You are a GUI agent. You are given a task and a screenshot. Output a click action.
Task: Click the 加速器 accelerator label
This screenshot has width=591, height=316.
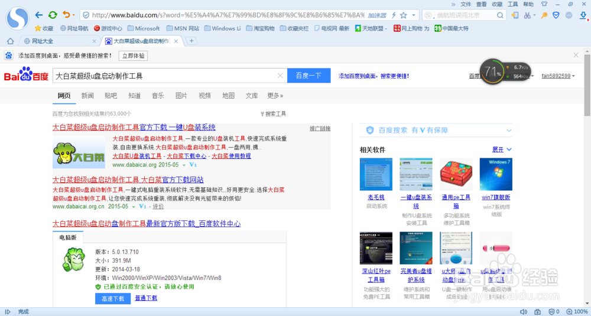[377, 15]
